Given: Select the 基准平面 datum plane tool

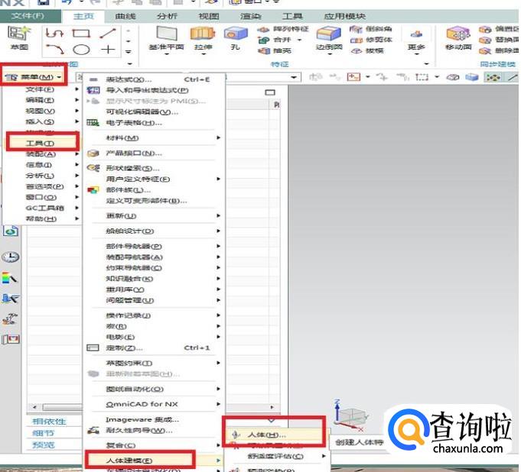Looking at the screenshot, I should click(x=167, y=36).
